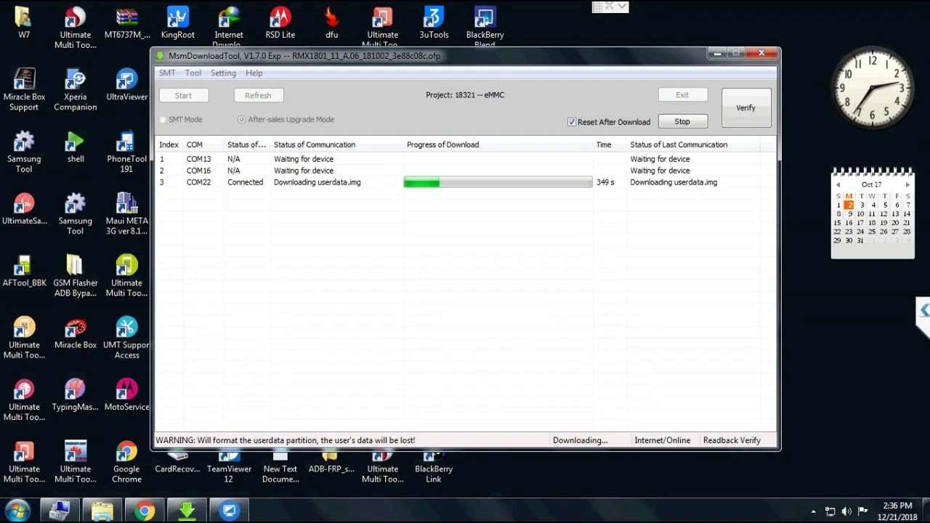930x523 pixels.
Task: Show hidden system tray icons
Action: (813, 511)
